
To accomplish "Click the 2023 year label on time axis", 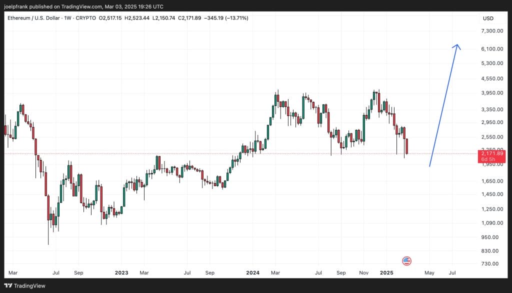I will point(121,273).
